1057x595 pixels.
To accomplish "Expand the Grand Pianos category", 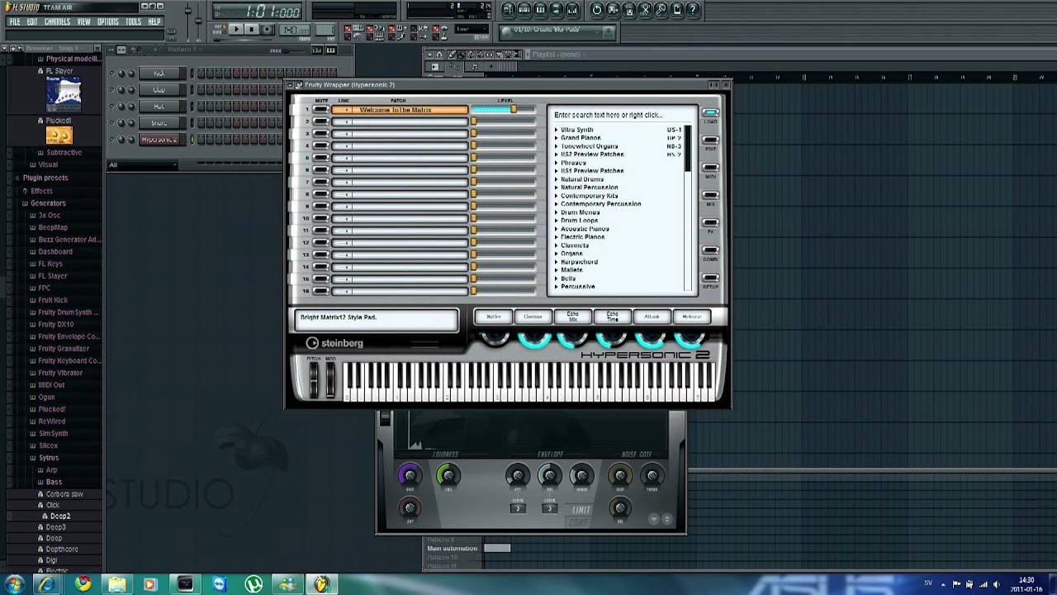I will point(557,138).
